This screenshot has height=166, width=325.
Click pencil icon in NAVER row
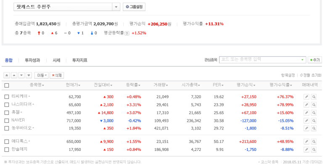point(307,121)
